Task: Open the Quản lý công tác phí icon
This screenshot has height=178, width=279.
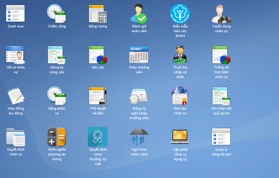Action: pos(221,137)
